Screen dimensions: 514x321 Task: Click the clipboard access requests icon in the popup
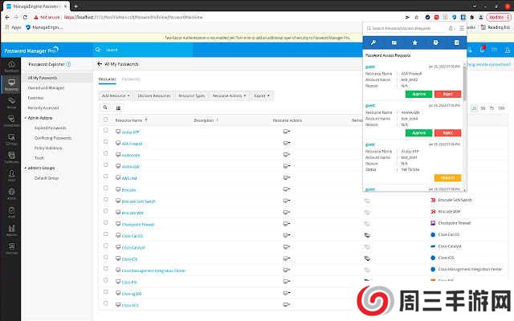pos(457,43)
